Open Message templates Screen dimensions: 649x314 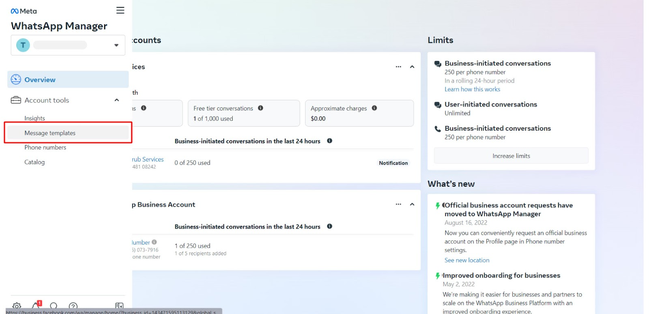[x=68, y=133]
